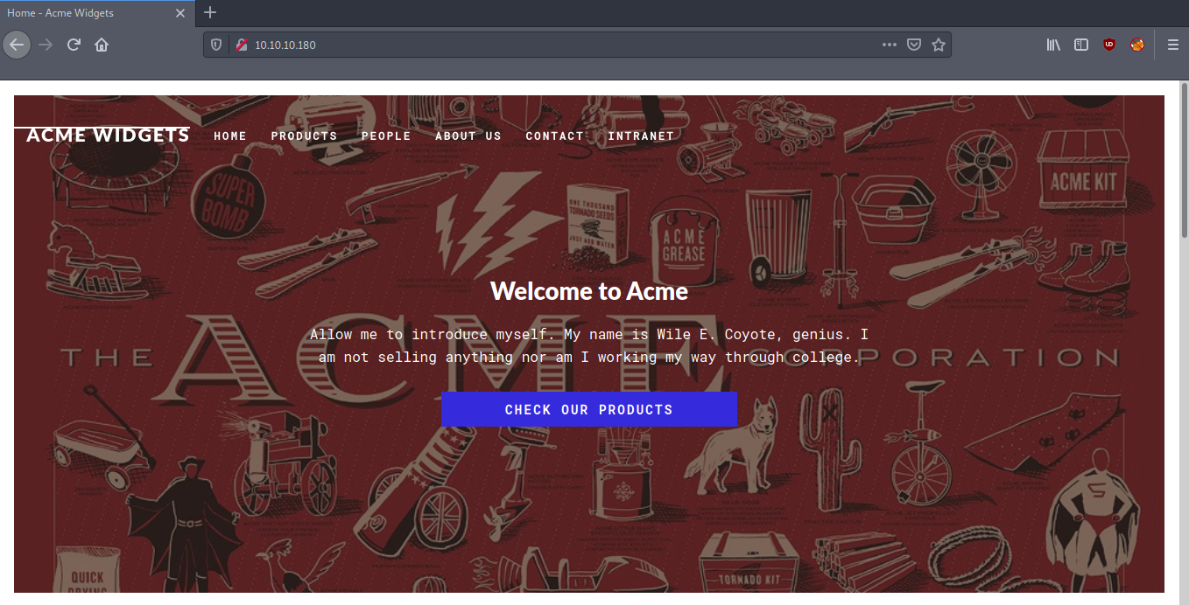1189x605 pixels.
Task: Open the Firefox hamburger menu
Action: 1173,45
